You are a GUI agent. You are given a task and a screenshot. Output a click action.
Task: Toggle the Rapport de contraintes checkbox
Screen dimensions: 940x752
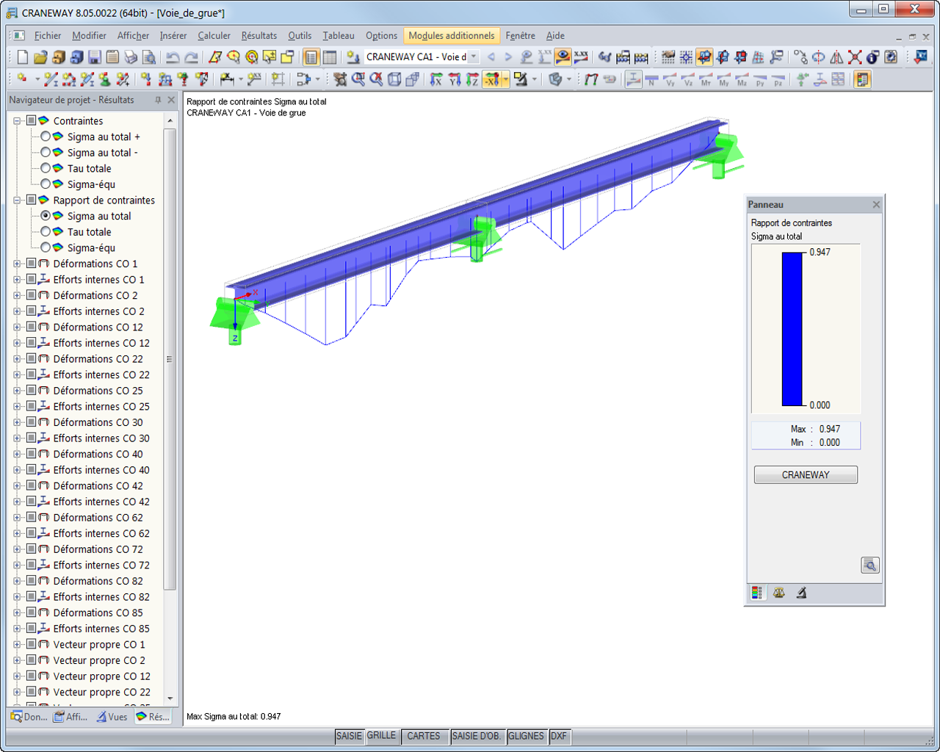(32, 200)
